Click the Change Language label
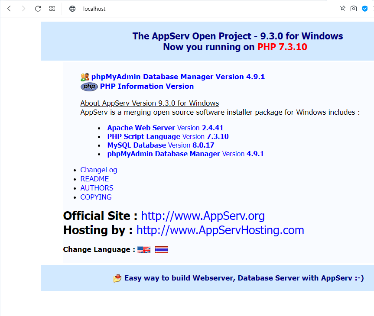Viewport: 374px width, 316px height. (x=99, y=249)
